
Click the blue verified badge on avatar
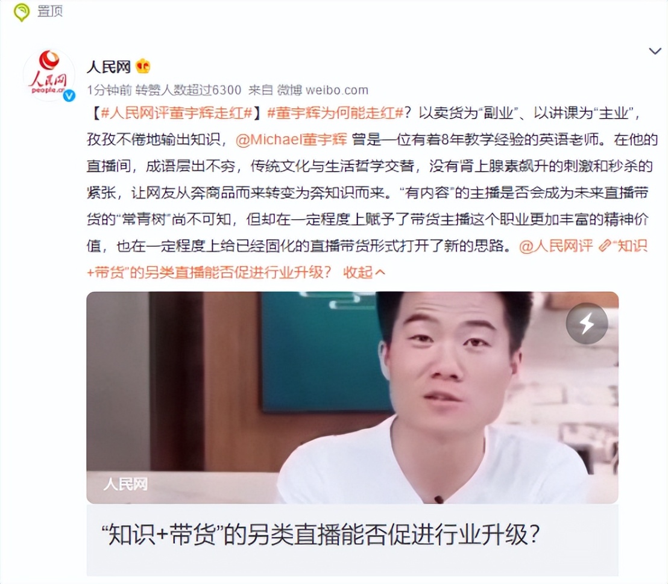(x=69, y=96)
